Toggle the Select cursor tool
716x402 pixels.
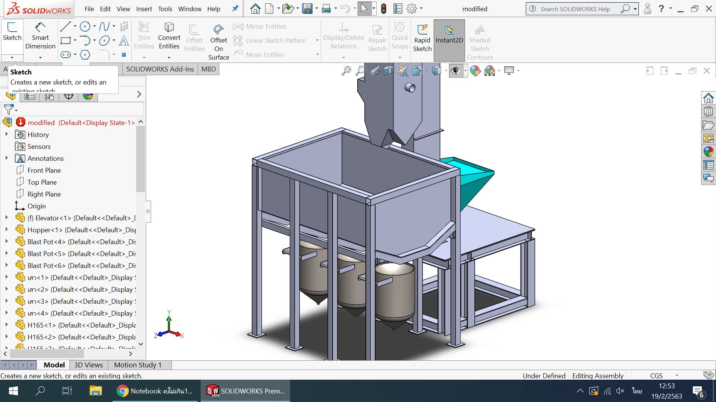[x=364, y=9]
